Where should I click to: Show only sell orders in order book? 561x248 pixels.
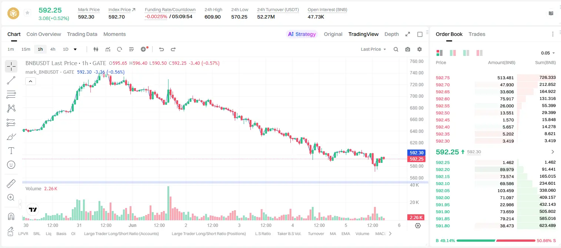point(479,53)
